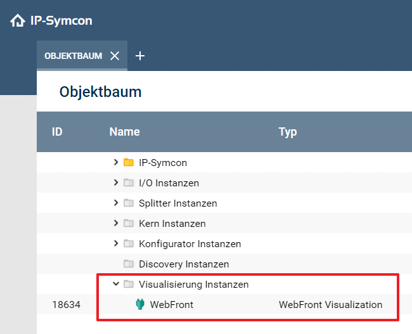Click the Discovery Instanzen folder icon
This screenshot has width=412, height=334.
point(129,264)
